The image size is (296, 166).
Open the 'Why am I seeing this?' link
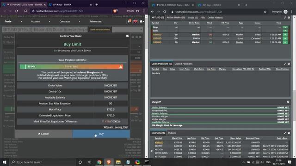[x=116, y=127]
